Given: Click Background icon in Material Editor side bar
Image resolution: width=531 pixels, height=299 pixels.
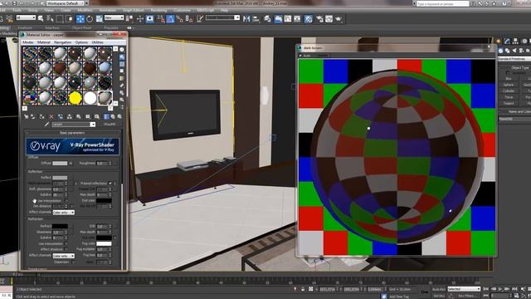Looking at the screenshot, I should 122,64.
